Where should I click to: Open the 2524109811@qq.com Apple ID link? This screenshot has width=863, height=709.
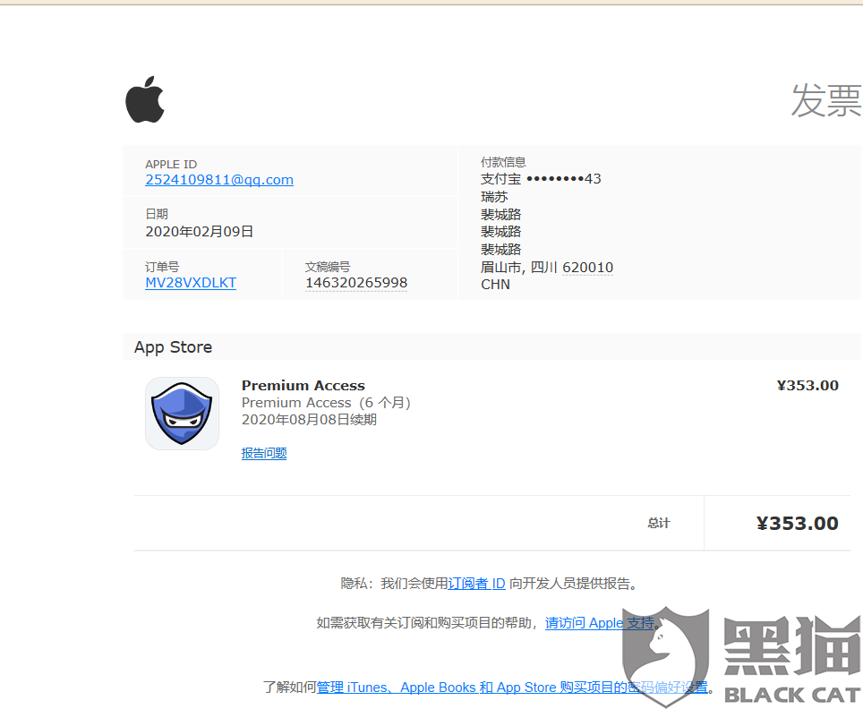click(219, 179)
